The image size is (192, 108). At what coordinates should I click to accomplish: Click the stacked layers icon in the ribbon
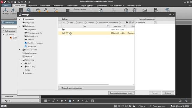click(x=67, y=10)
